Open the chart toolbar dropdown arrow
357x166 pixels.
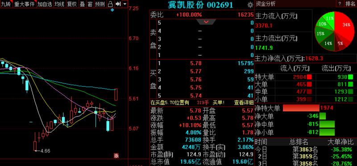pyautogui.click(x=125, y=4)
